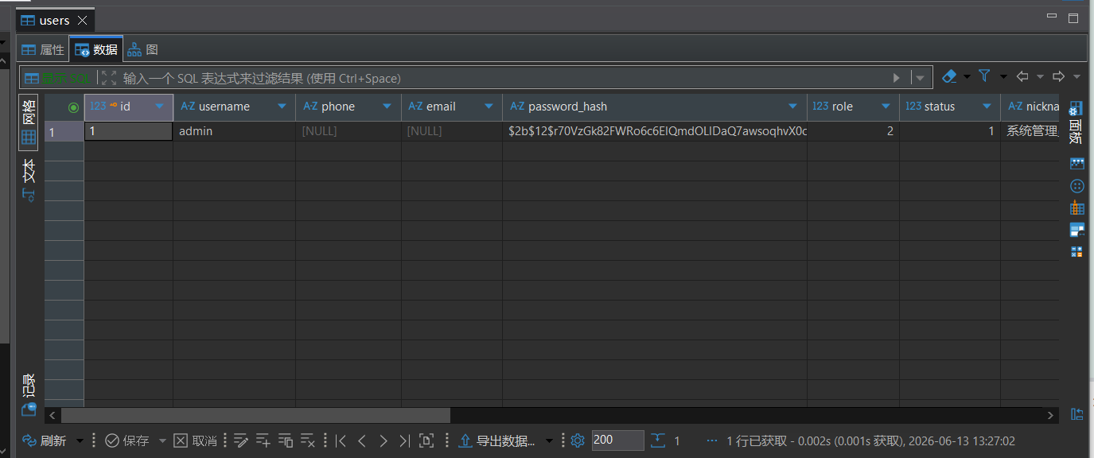Open the role column filter dropdown
1094x458 pixels.
[x=886, y=107]
